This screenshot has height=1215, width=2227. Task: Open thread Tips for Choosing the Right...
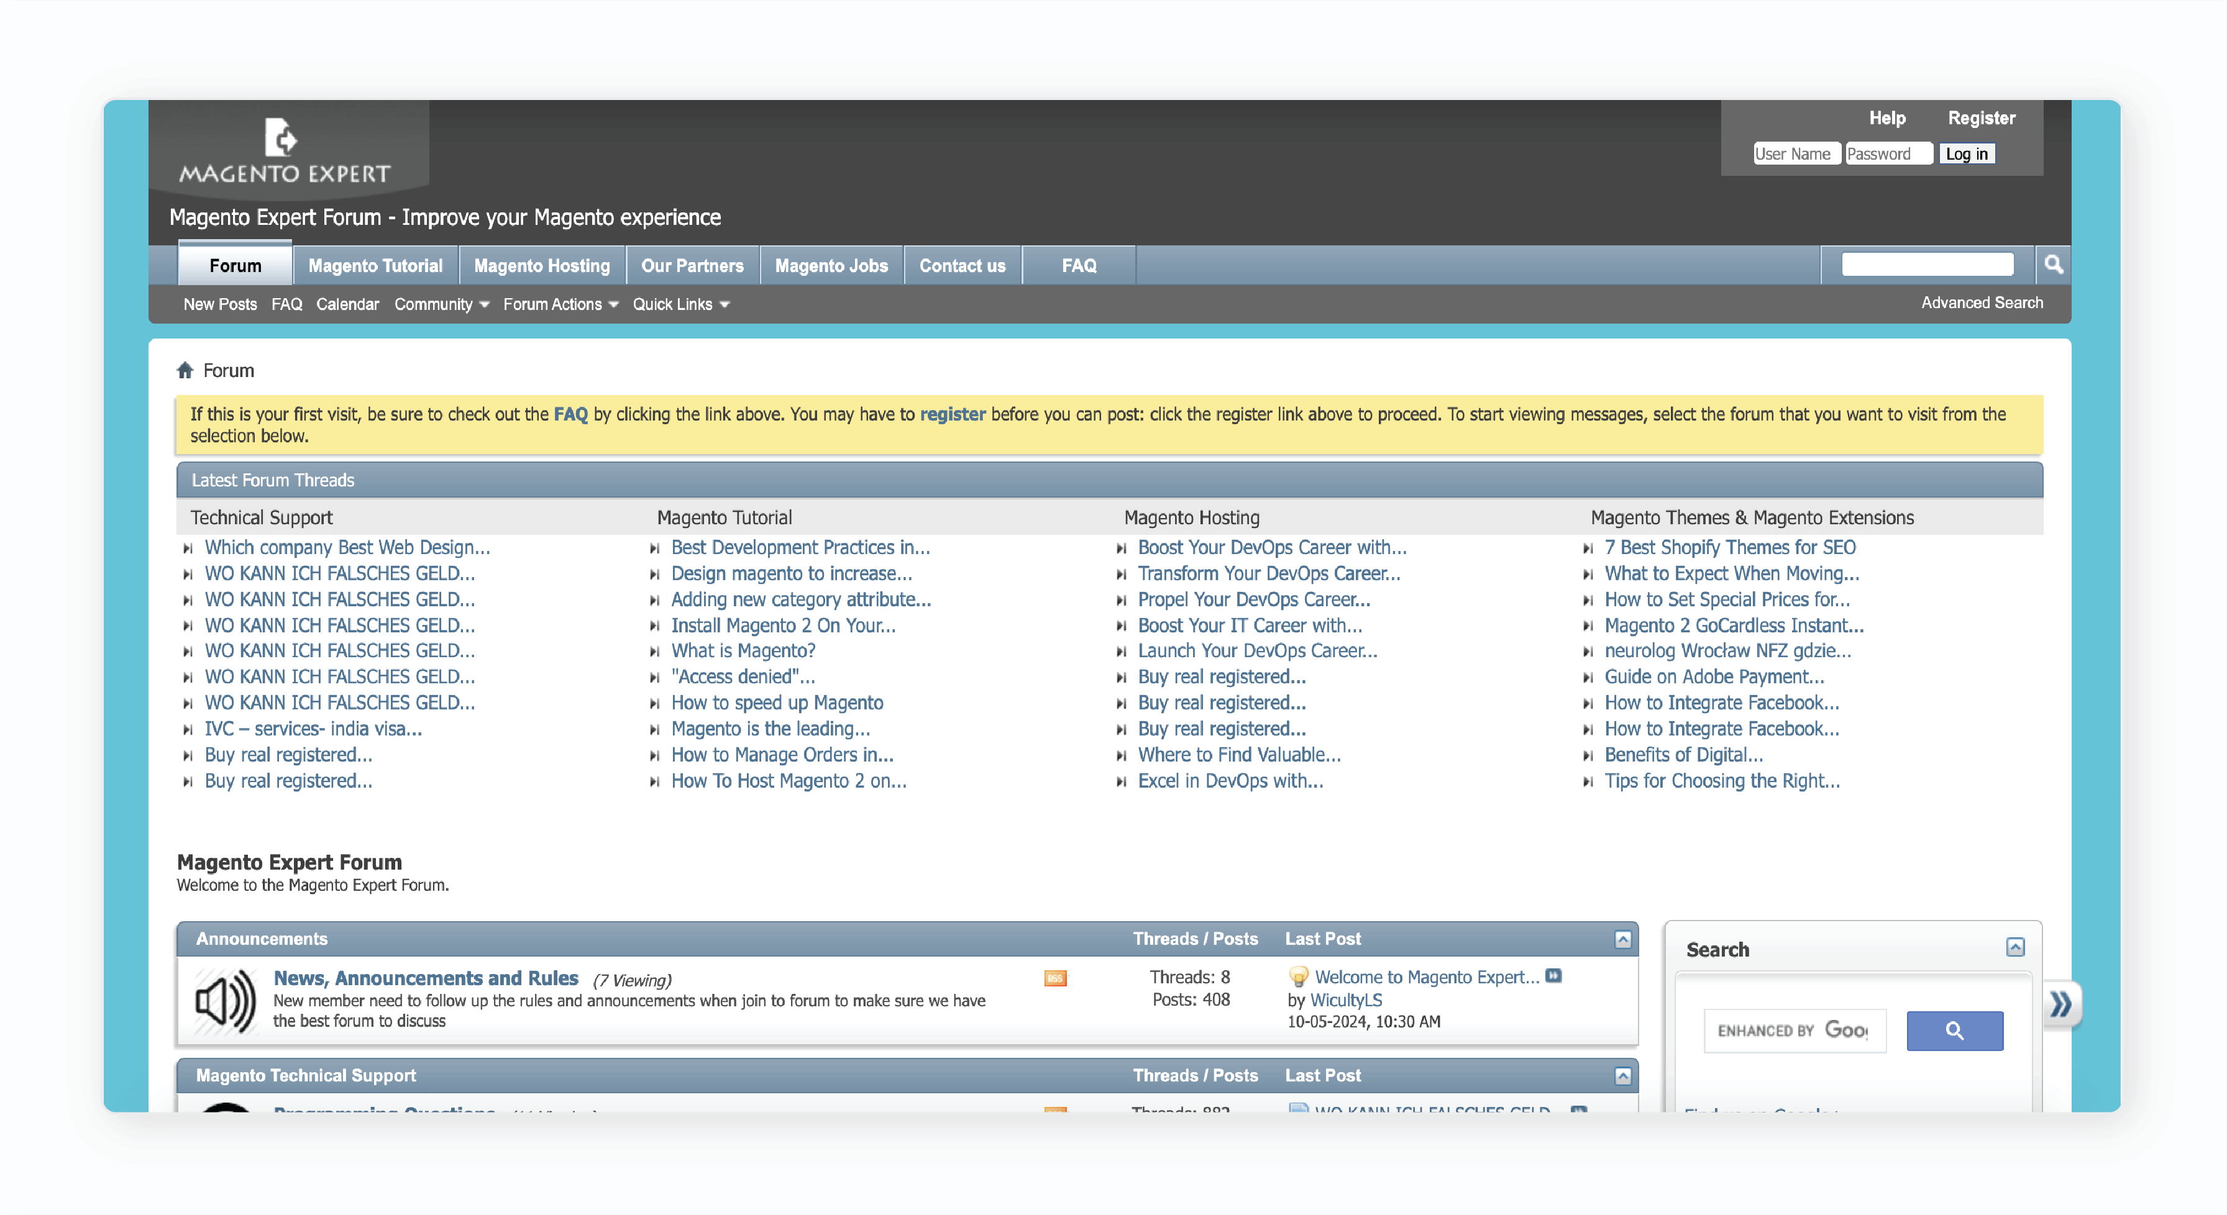click(1722, 781)
